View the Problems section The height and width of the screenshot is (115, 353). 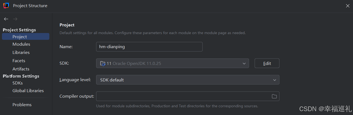[22, 105]
